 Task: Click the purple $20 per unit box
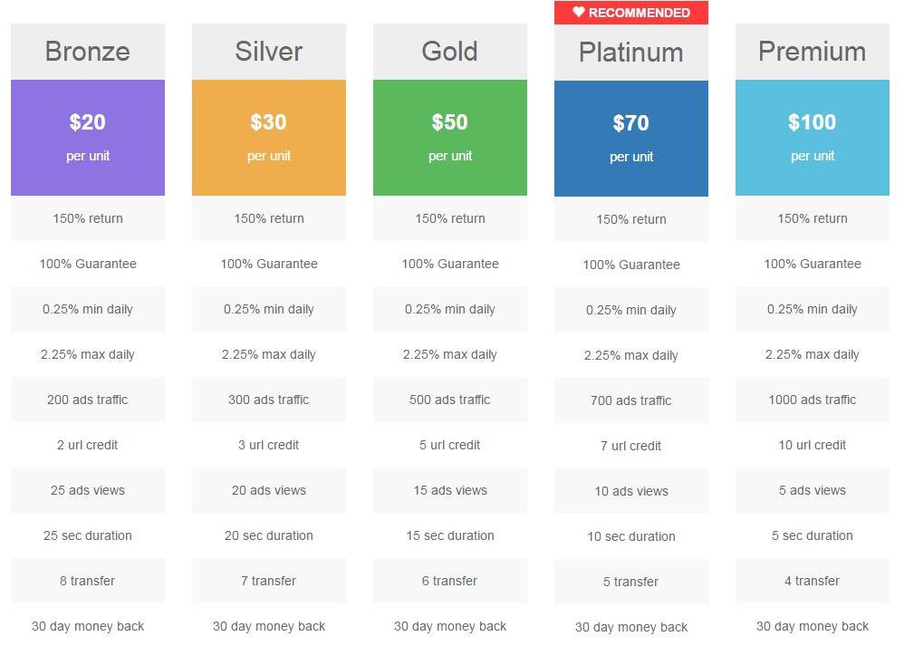[x=88, y=138]
